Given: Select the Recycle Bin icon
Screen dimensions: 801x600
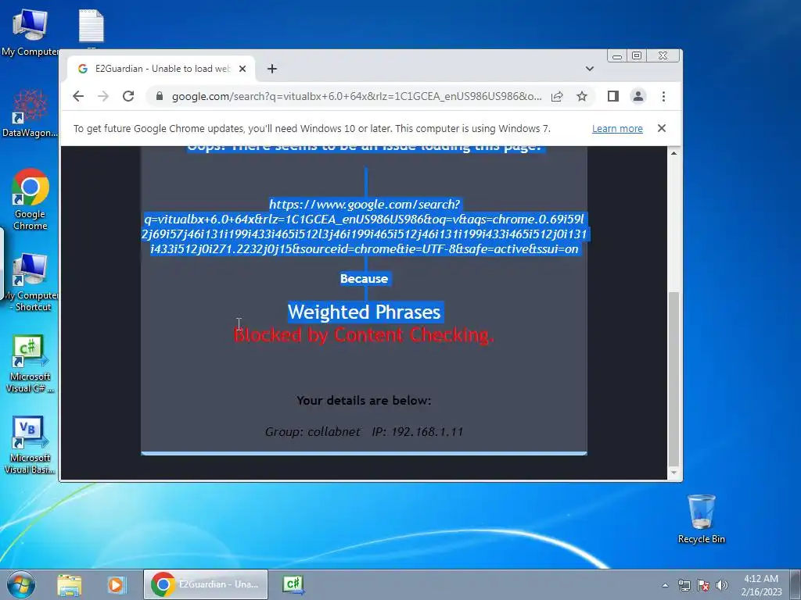Looking at the screenshot, I should (702, 519).
